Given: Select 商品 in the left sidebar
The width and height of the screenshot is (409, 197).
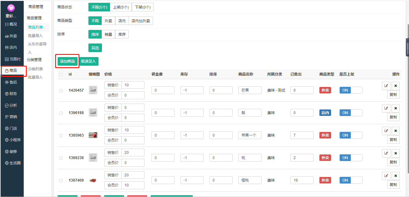Looking at the screenshot, I should tap(11, 71).
